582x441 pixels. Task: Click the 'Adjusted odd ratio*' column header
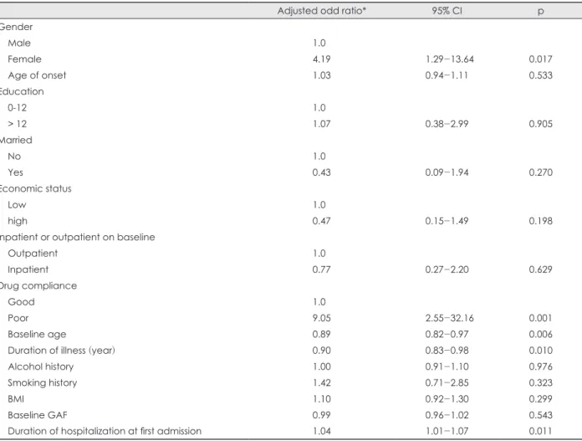(321, 11)
